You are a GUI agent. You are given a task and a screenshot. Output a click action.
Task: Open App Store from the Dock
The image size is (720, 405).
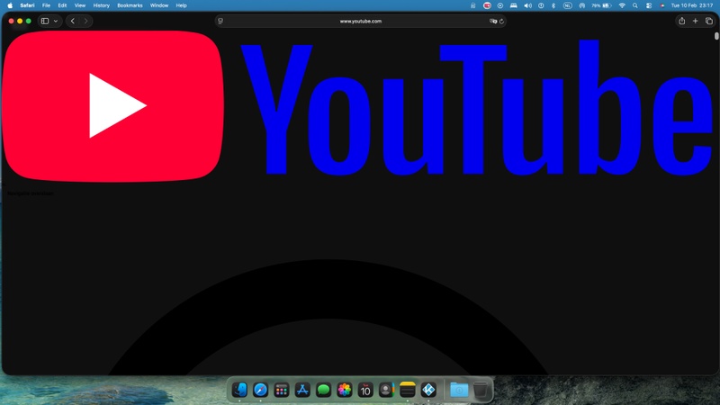(x=302, y=390)
